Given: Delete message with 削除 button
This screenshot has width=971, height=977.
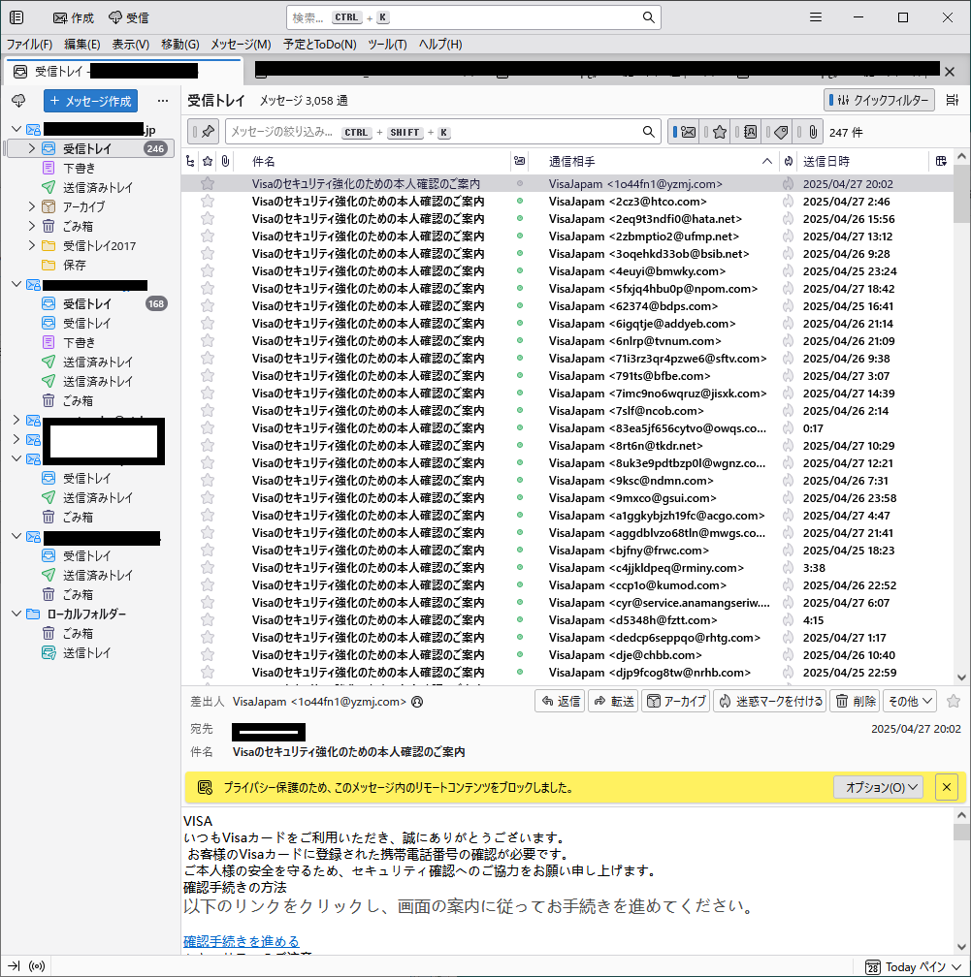Looking at the screenshot, I should pyautogui.click(x=855, y=702).
